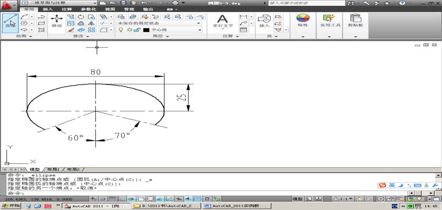Activate the Array modify tool

click(92, 29)
